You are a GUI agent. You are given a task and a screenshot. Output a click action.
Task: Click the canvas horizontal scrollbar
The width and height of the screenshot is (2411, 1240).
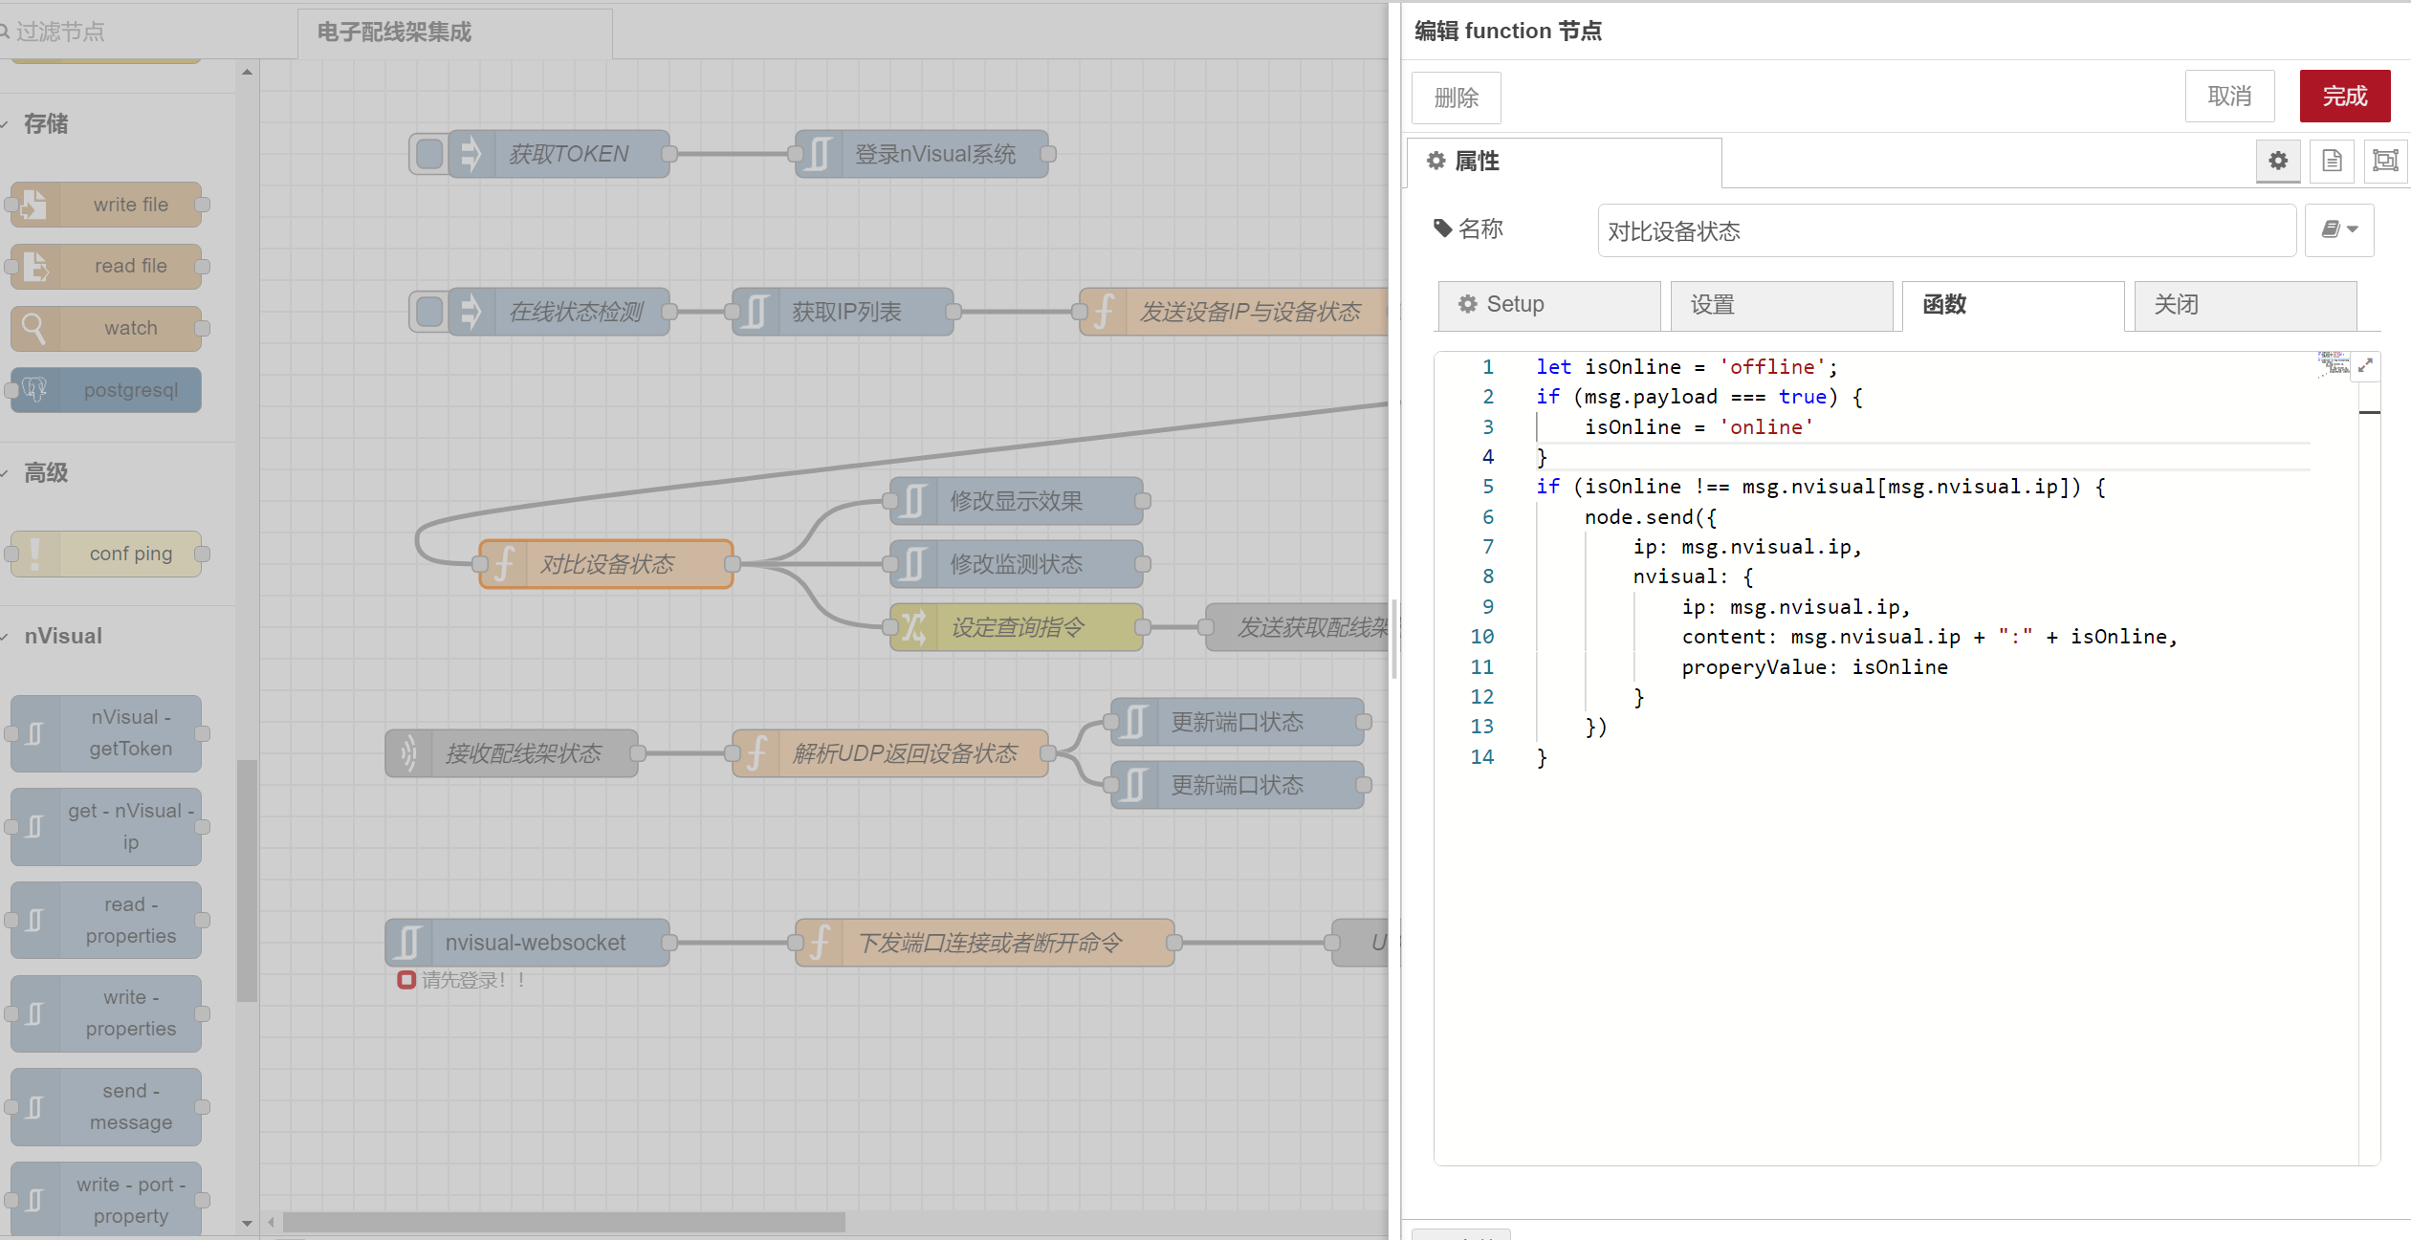(x=563, y=1222)
